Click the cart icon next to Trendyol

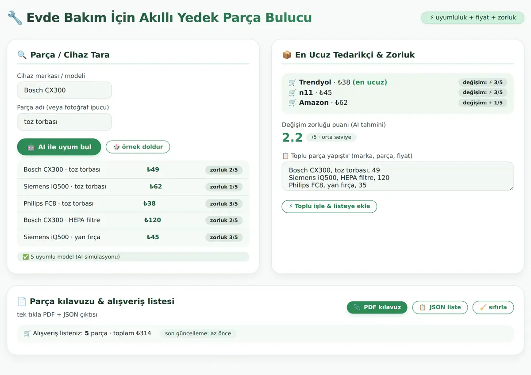tap(292, 82)
